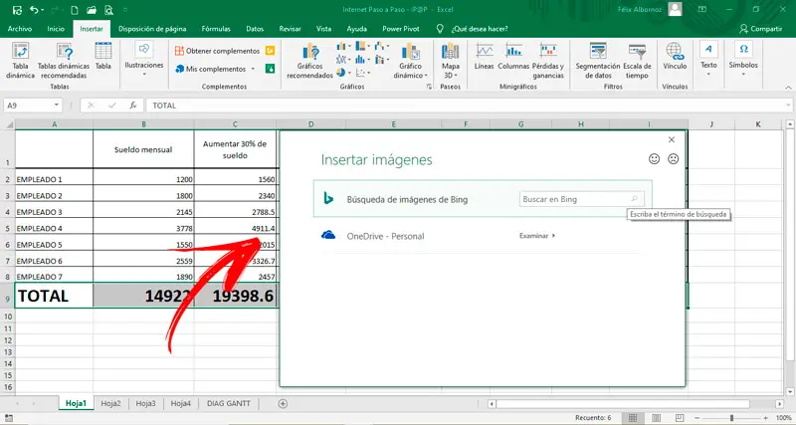Click the Obtener complementos button
This screenshot has width=796, height=425.
coord(218,51)
